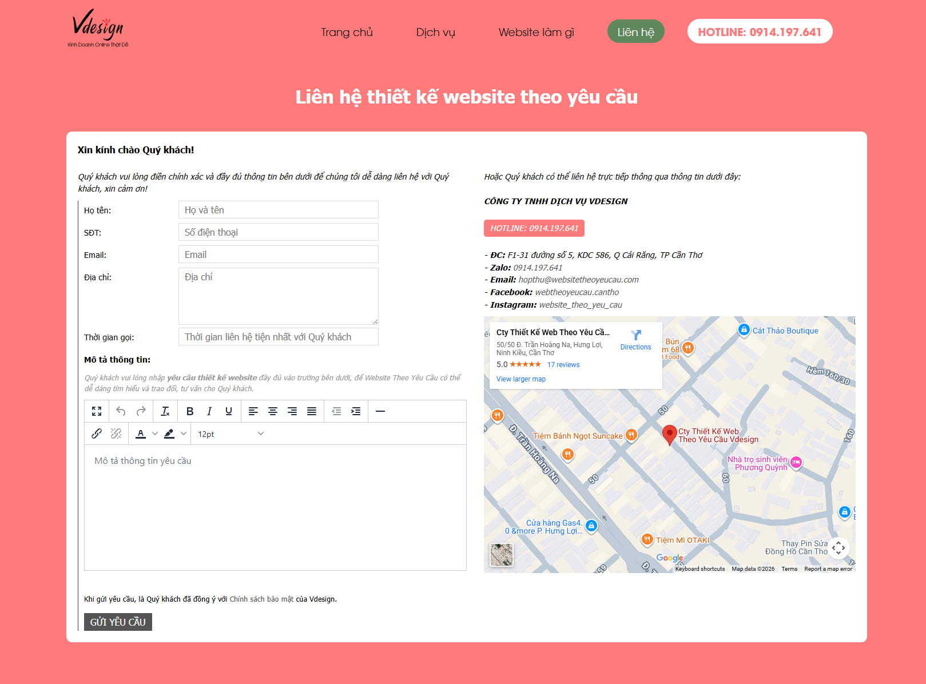Viewport: 926px width, 684px height.
Task: Switch map to satellite view thumbnail
Action: 501,554
